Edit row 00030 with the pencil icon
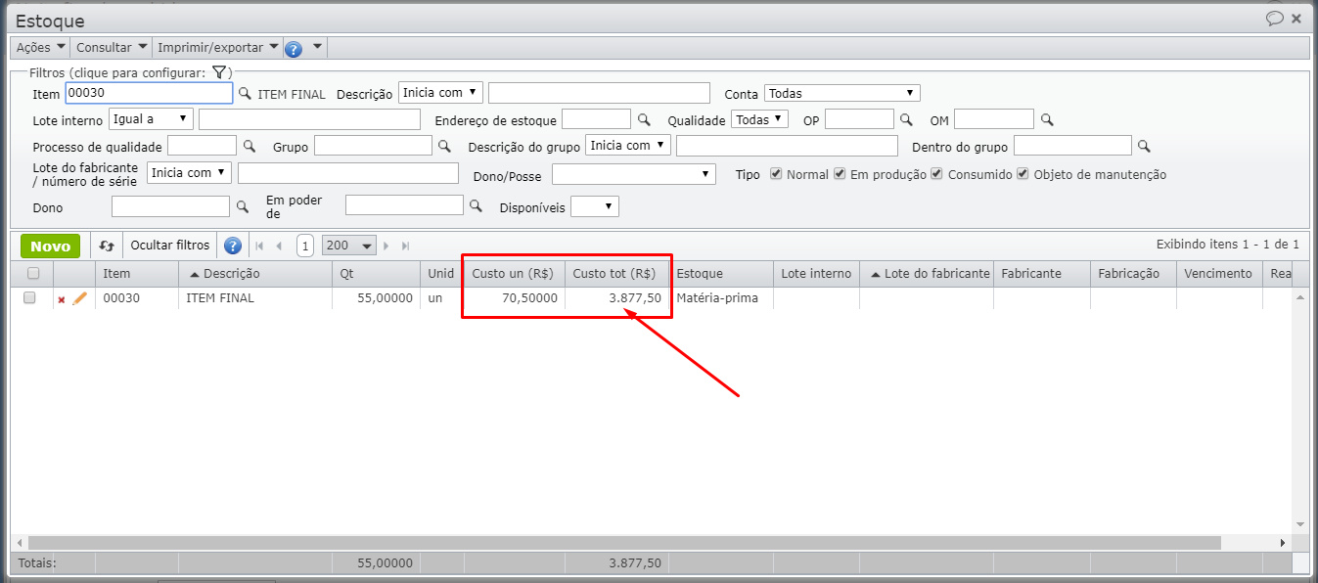 pyautogui.click(x=79, y=298)
